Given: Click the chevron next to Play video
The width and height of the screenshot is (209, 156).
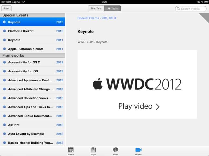Looking at the screenshot, I should pyautogui.click(x=158, y=106).
